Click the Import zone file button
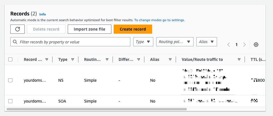273x116 pixels. tap(89, 29)
